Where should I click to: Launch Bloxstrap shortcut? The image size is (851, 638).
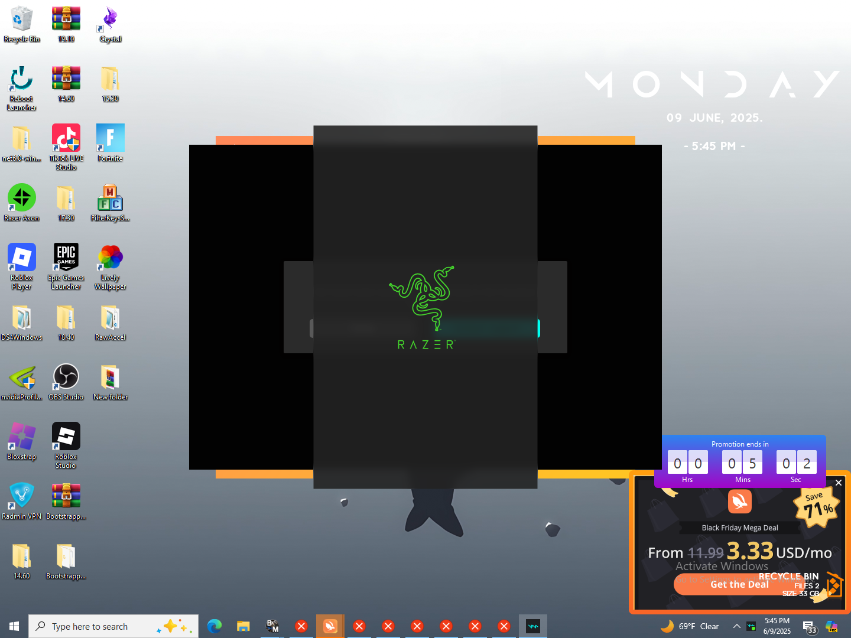tap(22, 442)
